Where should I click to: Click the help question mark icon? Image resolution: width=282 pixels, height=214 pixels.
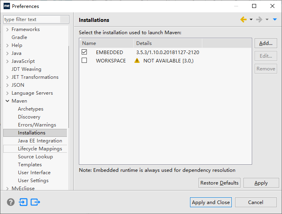(11, 202)
